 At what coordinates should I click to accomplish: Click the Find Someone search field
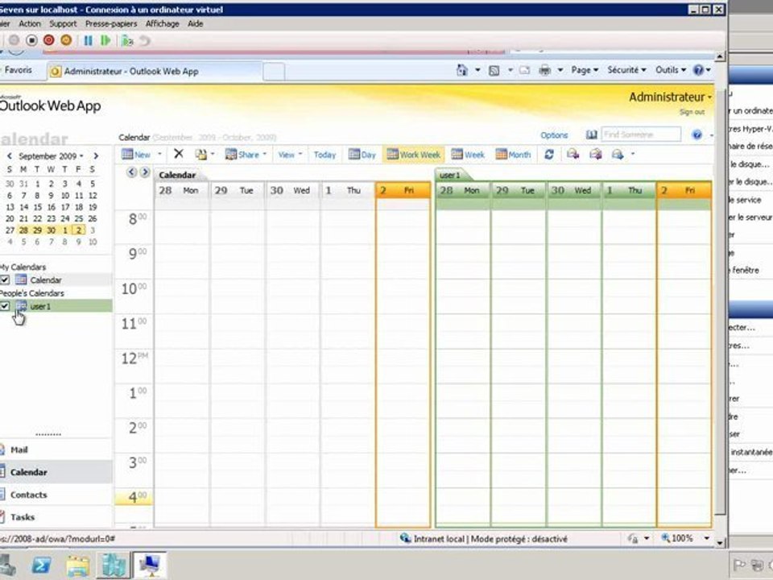click(x=641, y=135)
